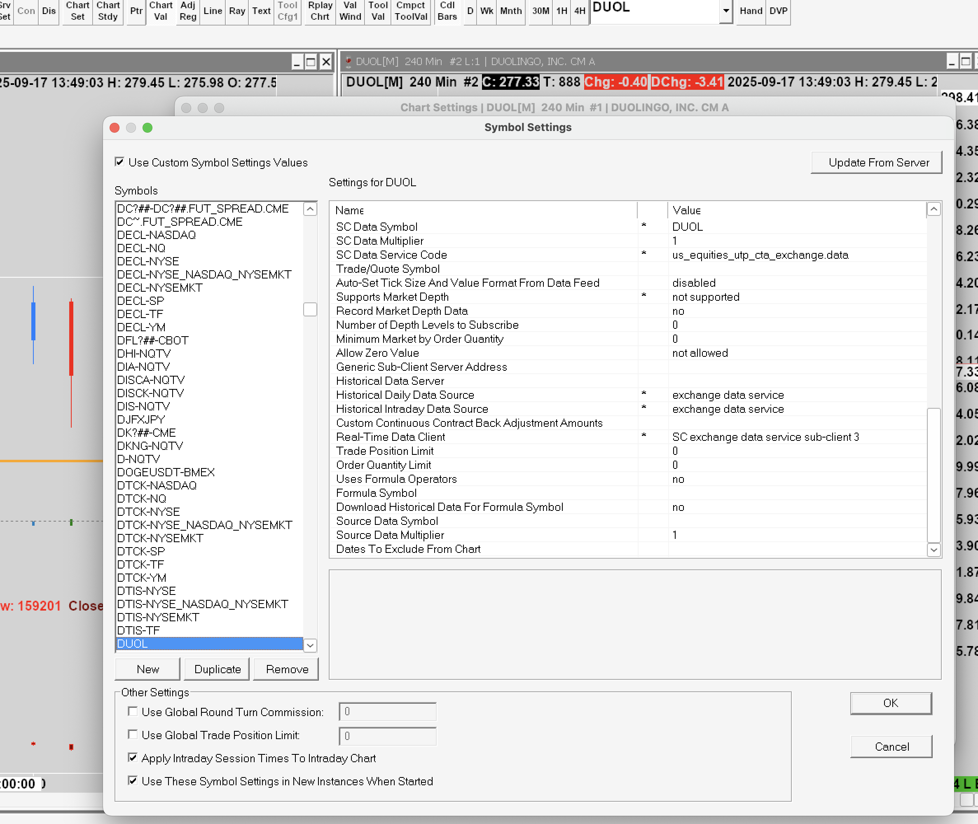Select the Real-Time Data Client row
The height and width of the screenshot is (824, 978).
391,437
